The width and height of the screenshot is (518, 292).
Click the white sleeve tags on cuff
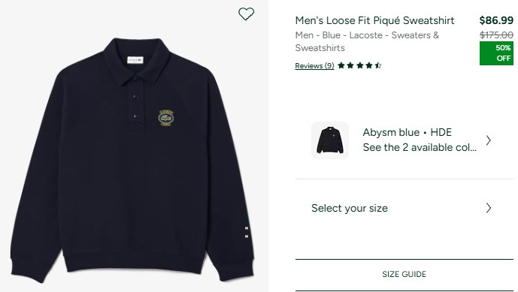pyautogui.click(x=247, y=232)
